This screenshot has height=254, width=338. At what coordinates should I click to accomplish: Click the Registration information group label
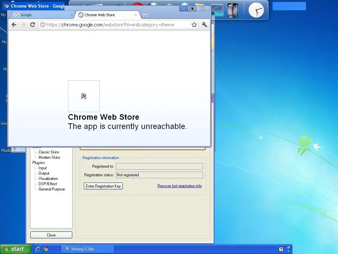(101, 158)
